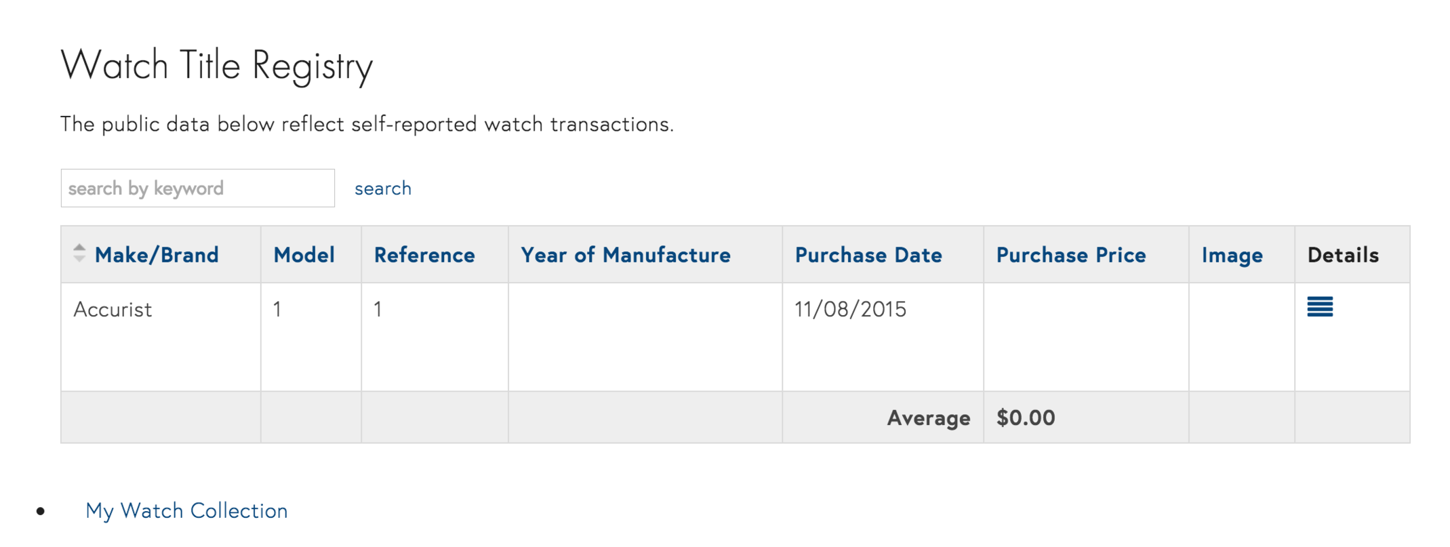Select the 11/08/2015 purchase date cell

[x=883, y=337]
